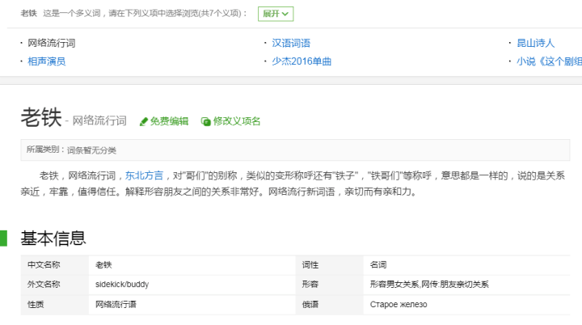This screenshot has height=325, width=582.
Task: Click the 老铁 page title heading
Action: pos(41,117)
